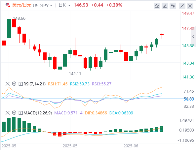Click the 2025-06 date axis label
Screen dimensions: 196x150
click(131, 146)
